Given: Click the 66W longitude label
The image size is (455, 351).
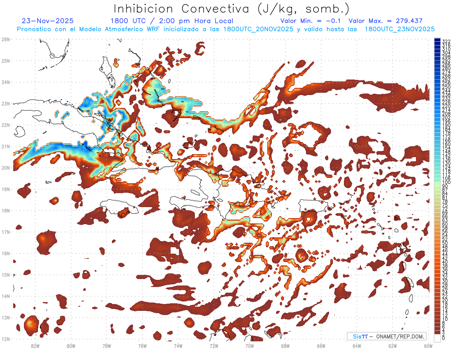Looking at the screenshot, I should (x=321, y=346).
